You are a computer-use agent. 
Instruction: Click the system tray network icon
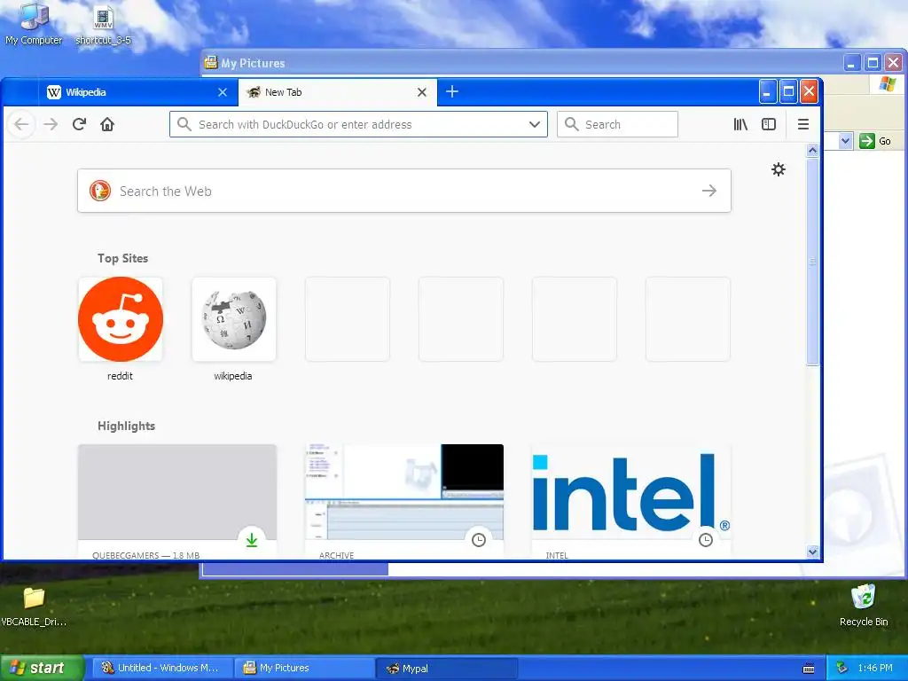click(842, 669)
